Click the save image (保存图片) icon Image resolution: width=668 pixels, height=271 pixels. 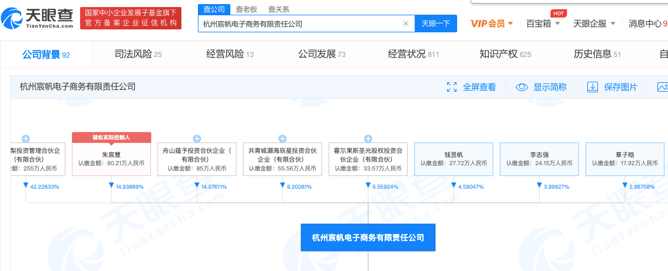point(593,87)
